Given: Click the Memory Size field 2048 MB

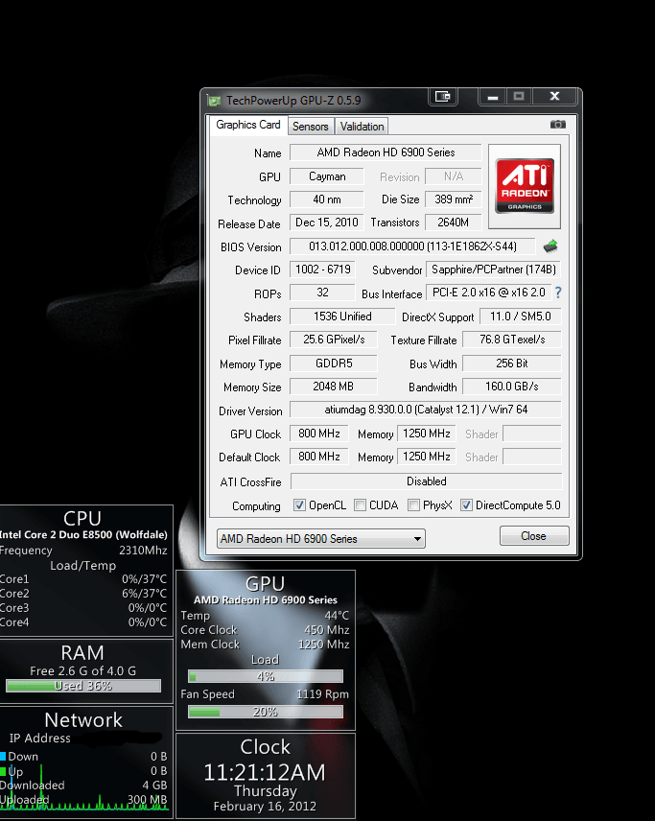Looking at the screenshot, I should 334,387.
